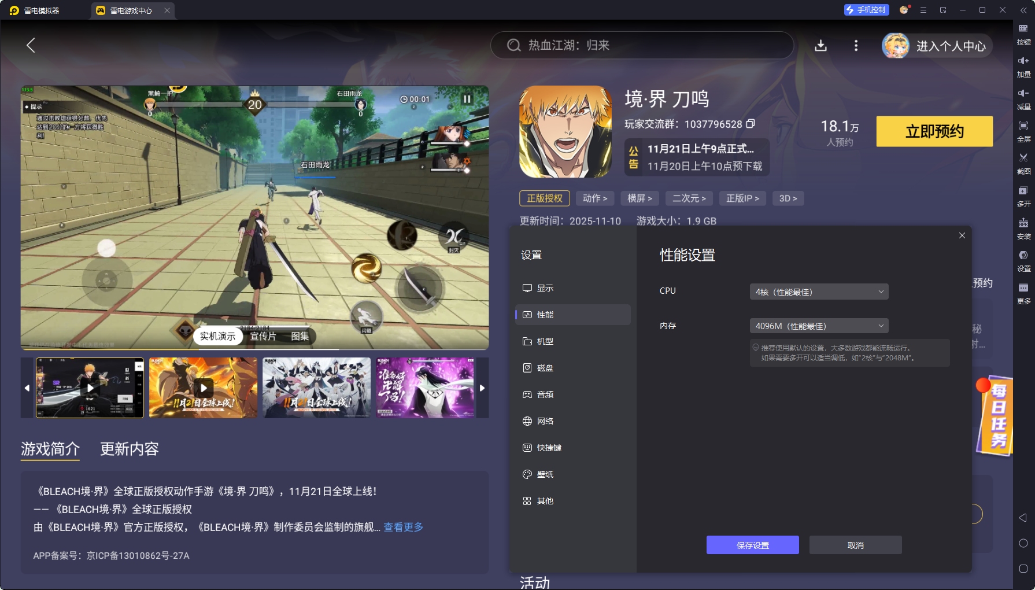Open 设置 from the right sidebar
The image size is (1035, 590).
pos(1023,261)
